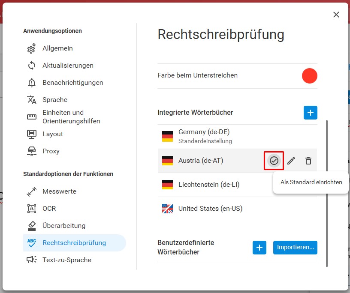The image size is (350, 293).
Task: Open the OCR options
Action: 75,209
